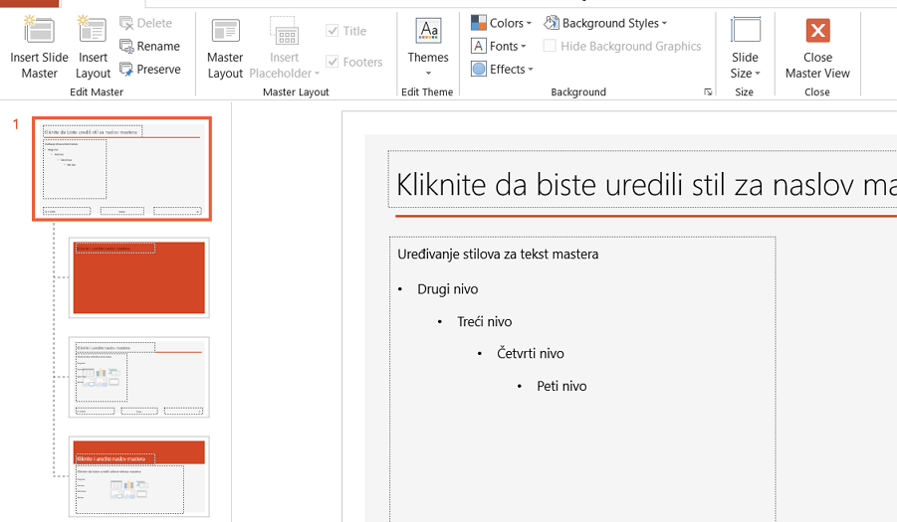This screenshot has height=522, width=897.
Task: Click the Themes Aa icon
Action: (x=428, y=31)
